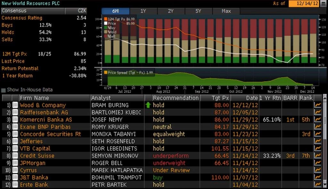Open the report document icon for Jefferies
The height and width of the screenshot is (189, 328).
click(15, 141)
